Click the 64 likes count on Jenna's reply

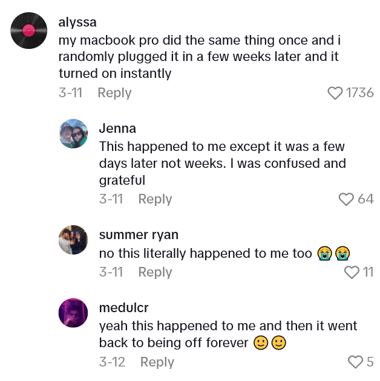pos(365,199)
